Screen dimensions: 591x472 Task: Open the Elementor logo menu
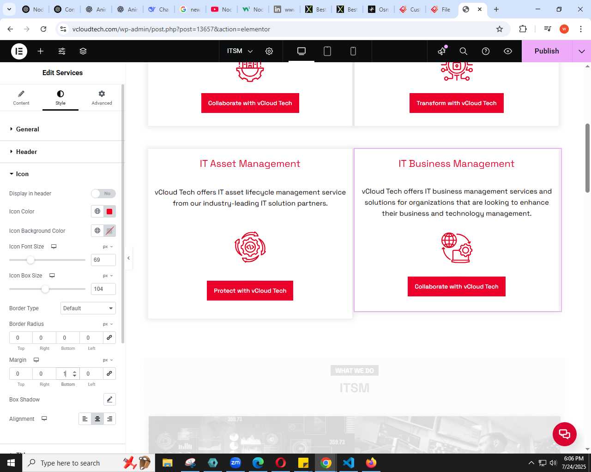point(19,51)
